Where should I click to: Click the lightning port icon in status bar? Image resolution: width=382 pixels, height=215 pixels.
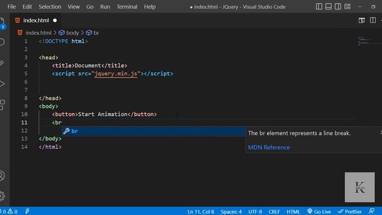[x=27, y=211]
